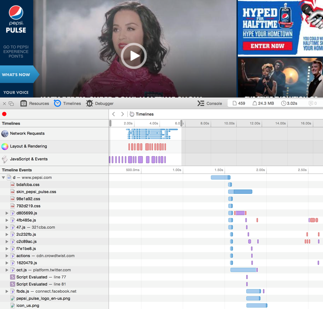Image resolution: width=323 pixels, height=309 pixels.
Task: Expand the c2c89ac.js row
Action: [7, 241]
